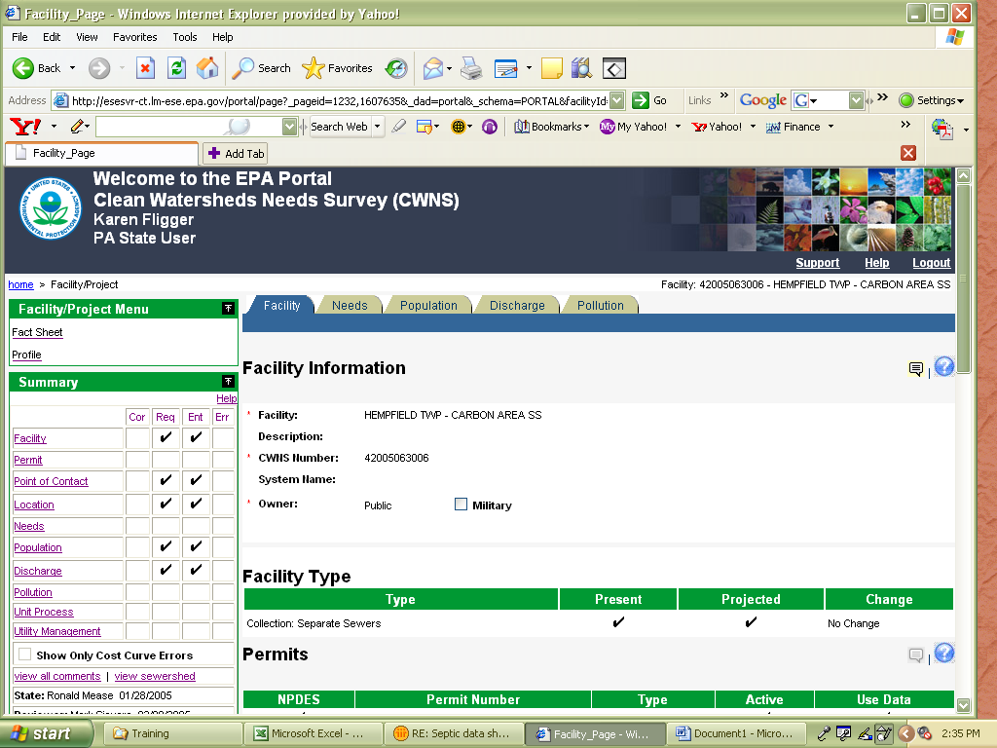Open the Training folder taskbar button
The image size is (997, 748).
coord(173,733)
